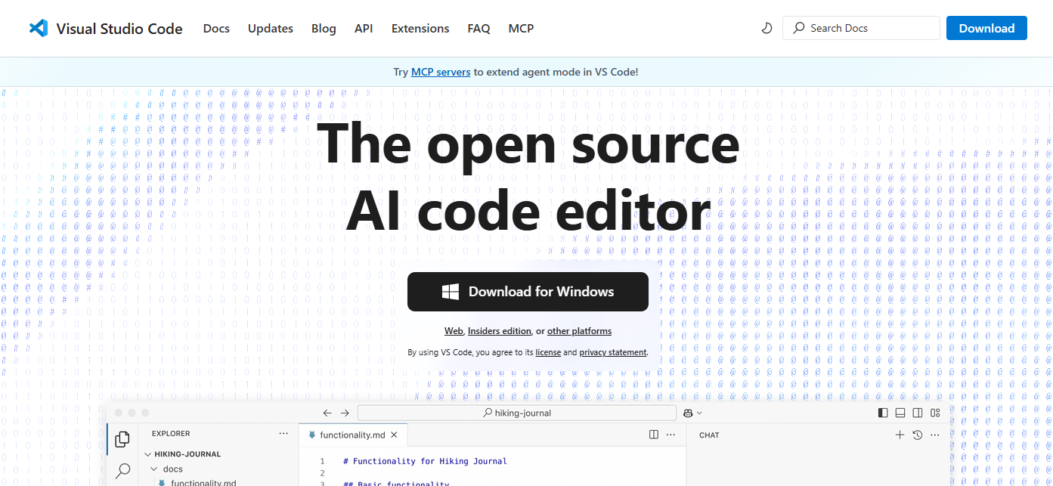
Task: Open the Docs menu item
Action: point(216,29)
